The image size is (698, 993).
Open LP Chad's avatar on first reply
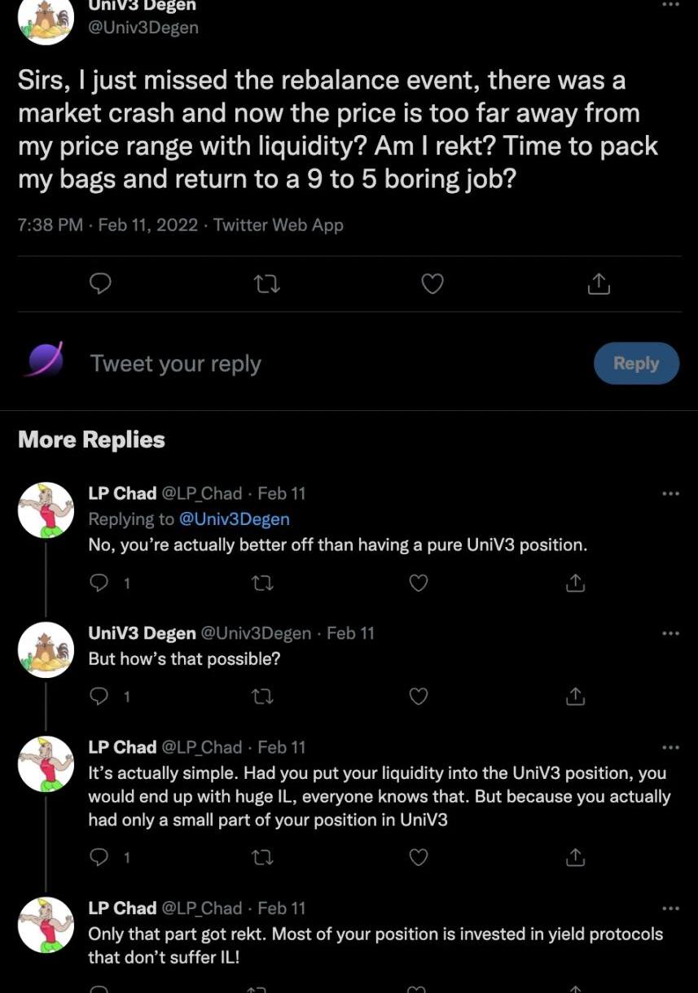(x=46, y=510)
